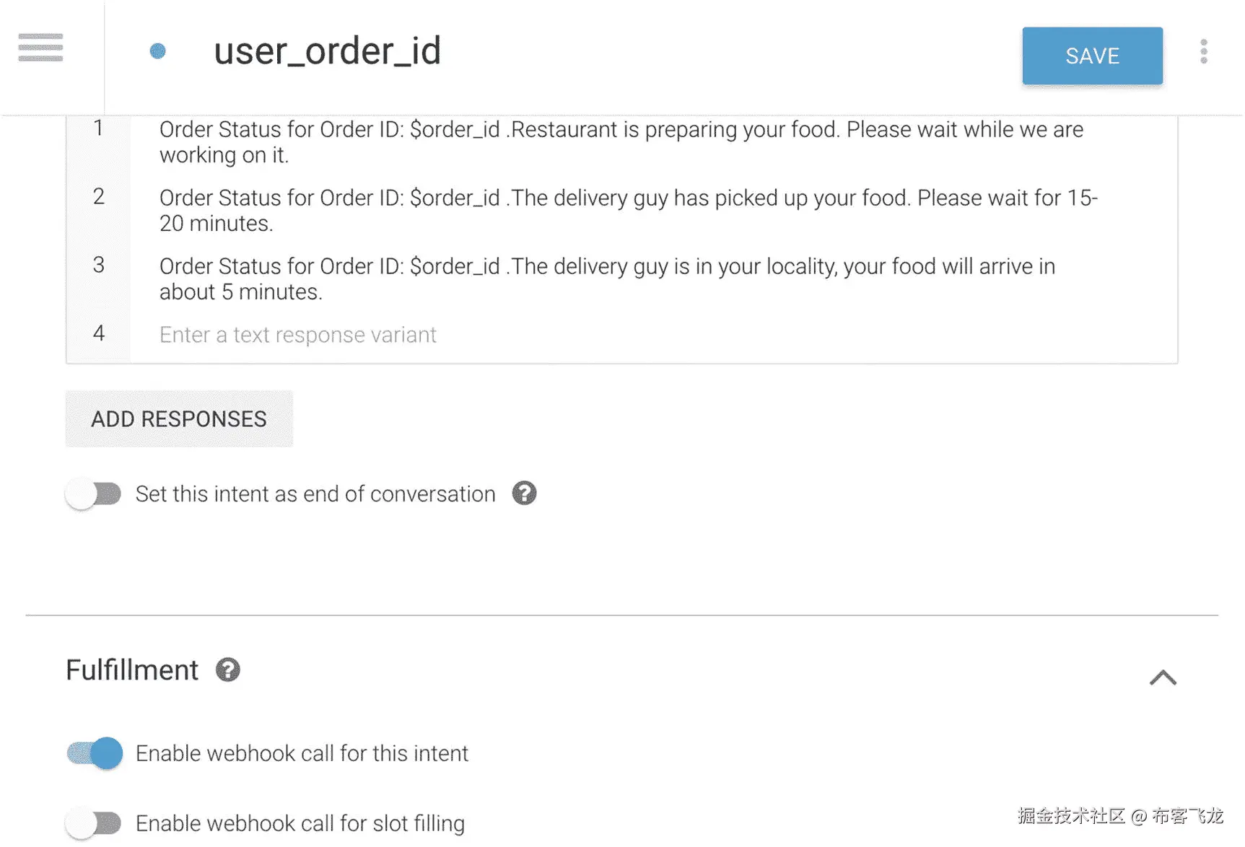Image resolution: width=1245 pixels, height=847 pixels.
Task: Click the Fulfillment section heading
Action: (132, 670)
